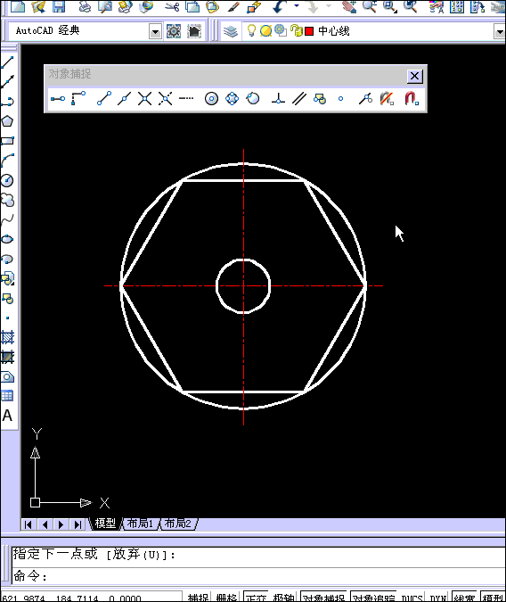506x602 pixels.
Task: Select the Point draw tool
Action: tap(7, 317)
